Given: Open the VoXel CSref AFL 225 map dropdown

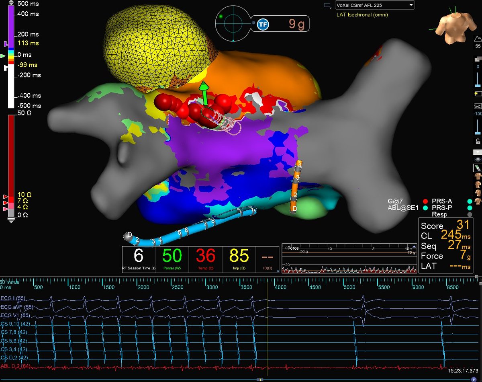Looking at the screenshot, I should click(375, 5).
